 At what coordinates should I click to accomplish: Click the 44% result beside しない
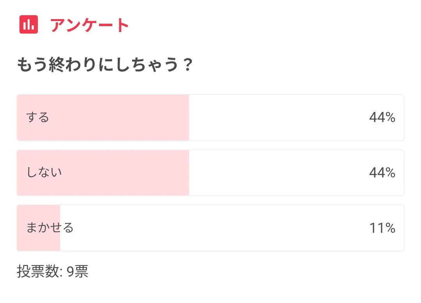click(382, 173)
